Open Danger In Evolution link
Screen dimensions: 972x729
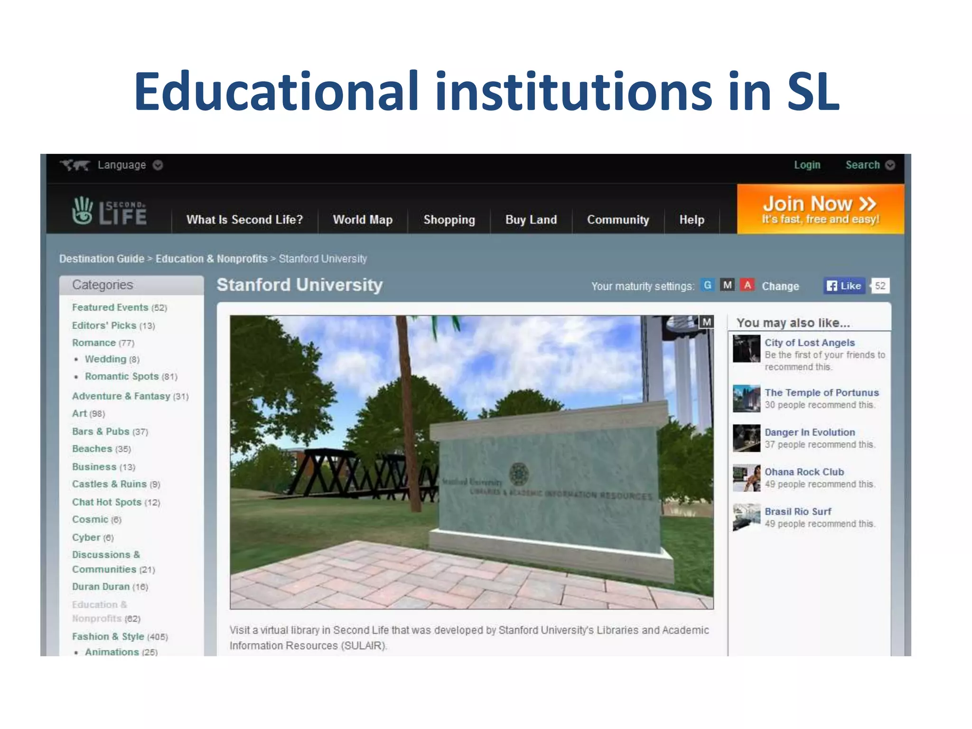(810, 432)
